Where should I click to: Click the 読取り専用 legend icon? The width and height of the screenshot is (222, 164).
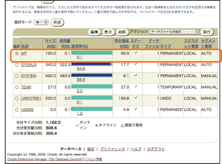coord(122,125)
